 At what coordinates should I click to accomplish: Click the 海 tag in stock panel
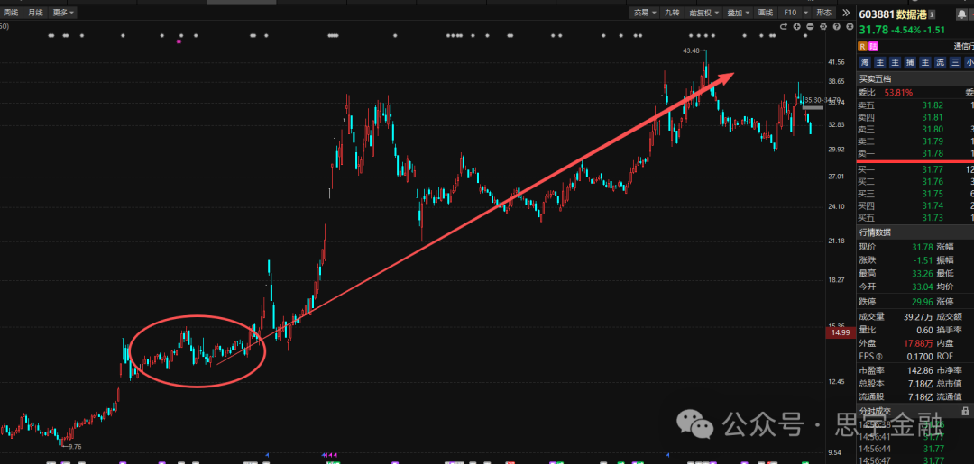865,62
